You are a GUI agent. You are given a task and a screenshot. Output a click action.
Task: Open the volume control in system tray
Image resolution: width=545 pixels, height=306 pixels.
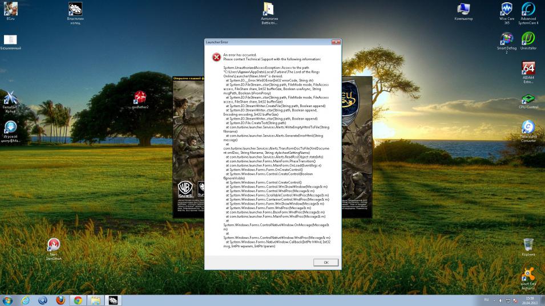click(500, 300)
